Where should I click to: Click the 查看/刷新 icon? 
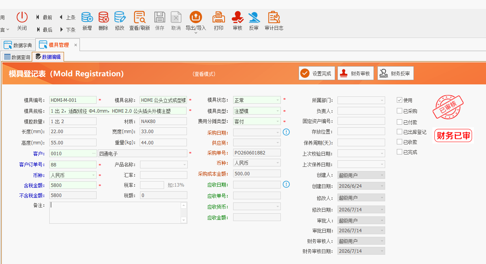click(140, 17)
